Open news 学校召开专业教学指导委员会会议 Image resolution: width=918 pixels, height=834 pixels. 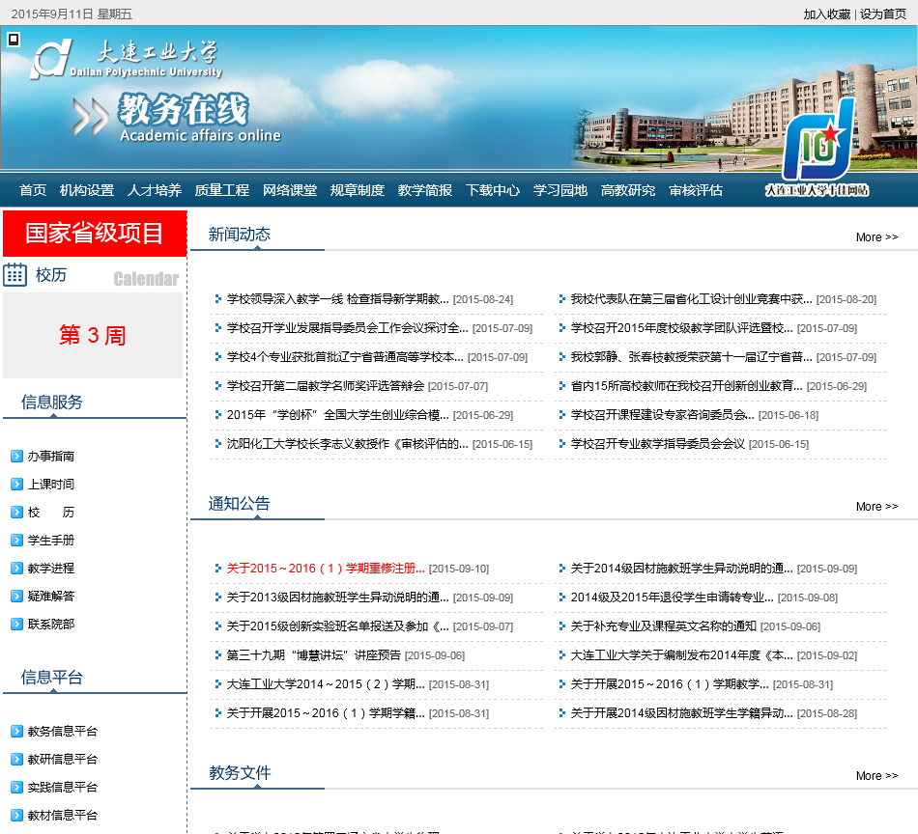(x=657, y=444)
